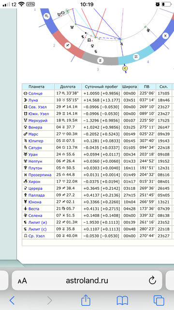Image resolution: width=174 pixels, height=310 pixels.
Task: Select Mars declination 09N39 cell
Action: [163, 134]
